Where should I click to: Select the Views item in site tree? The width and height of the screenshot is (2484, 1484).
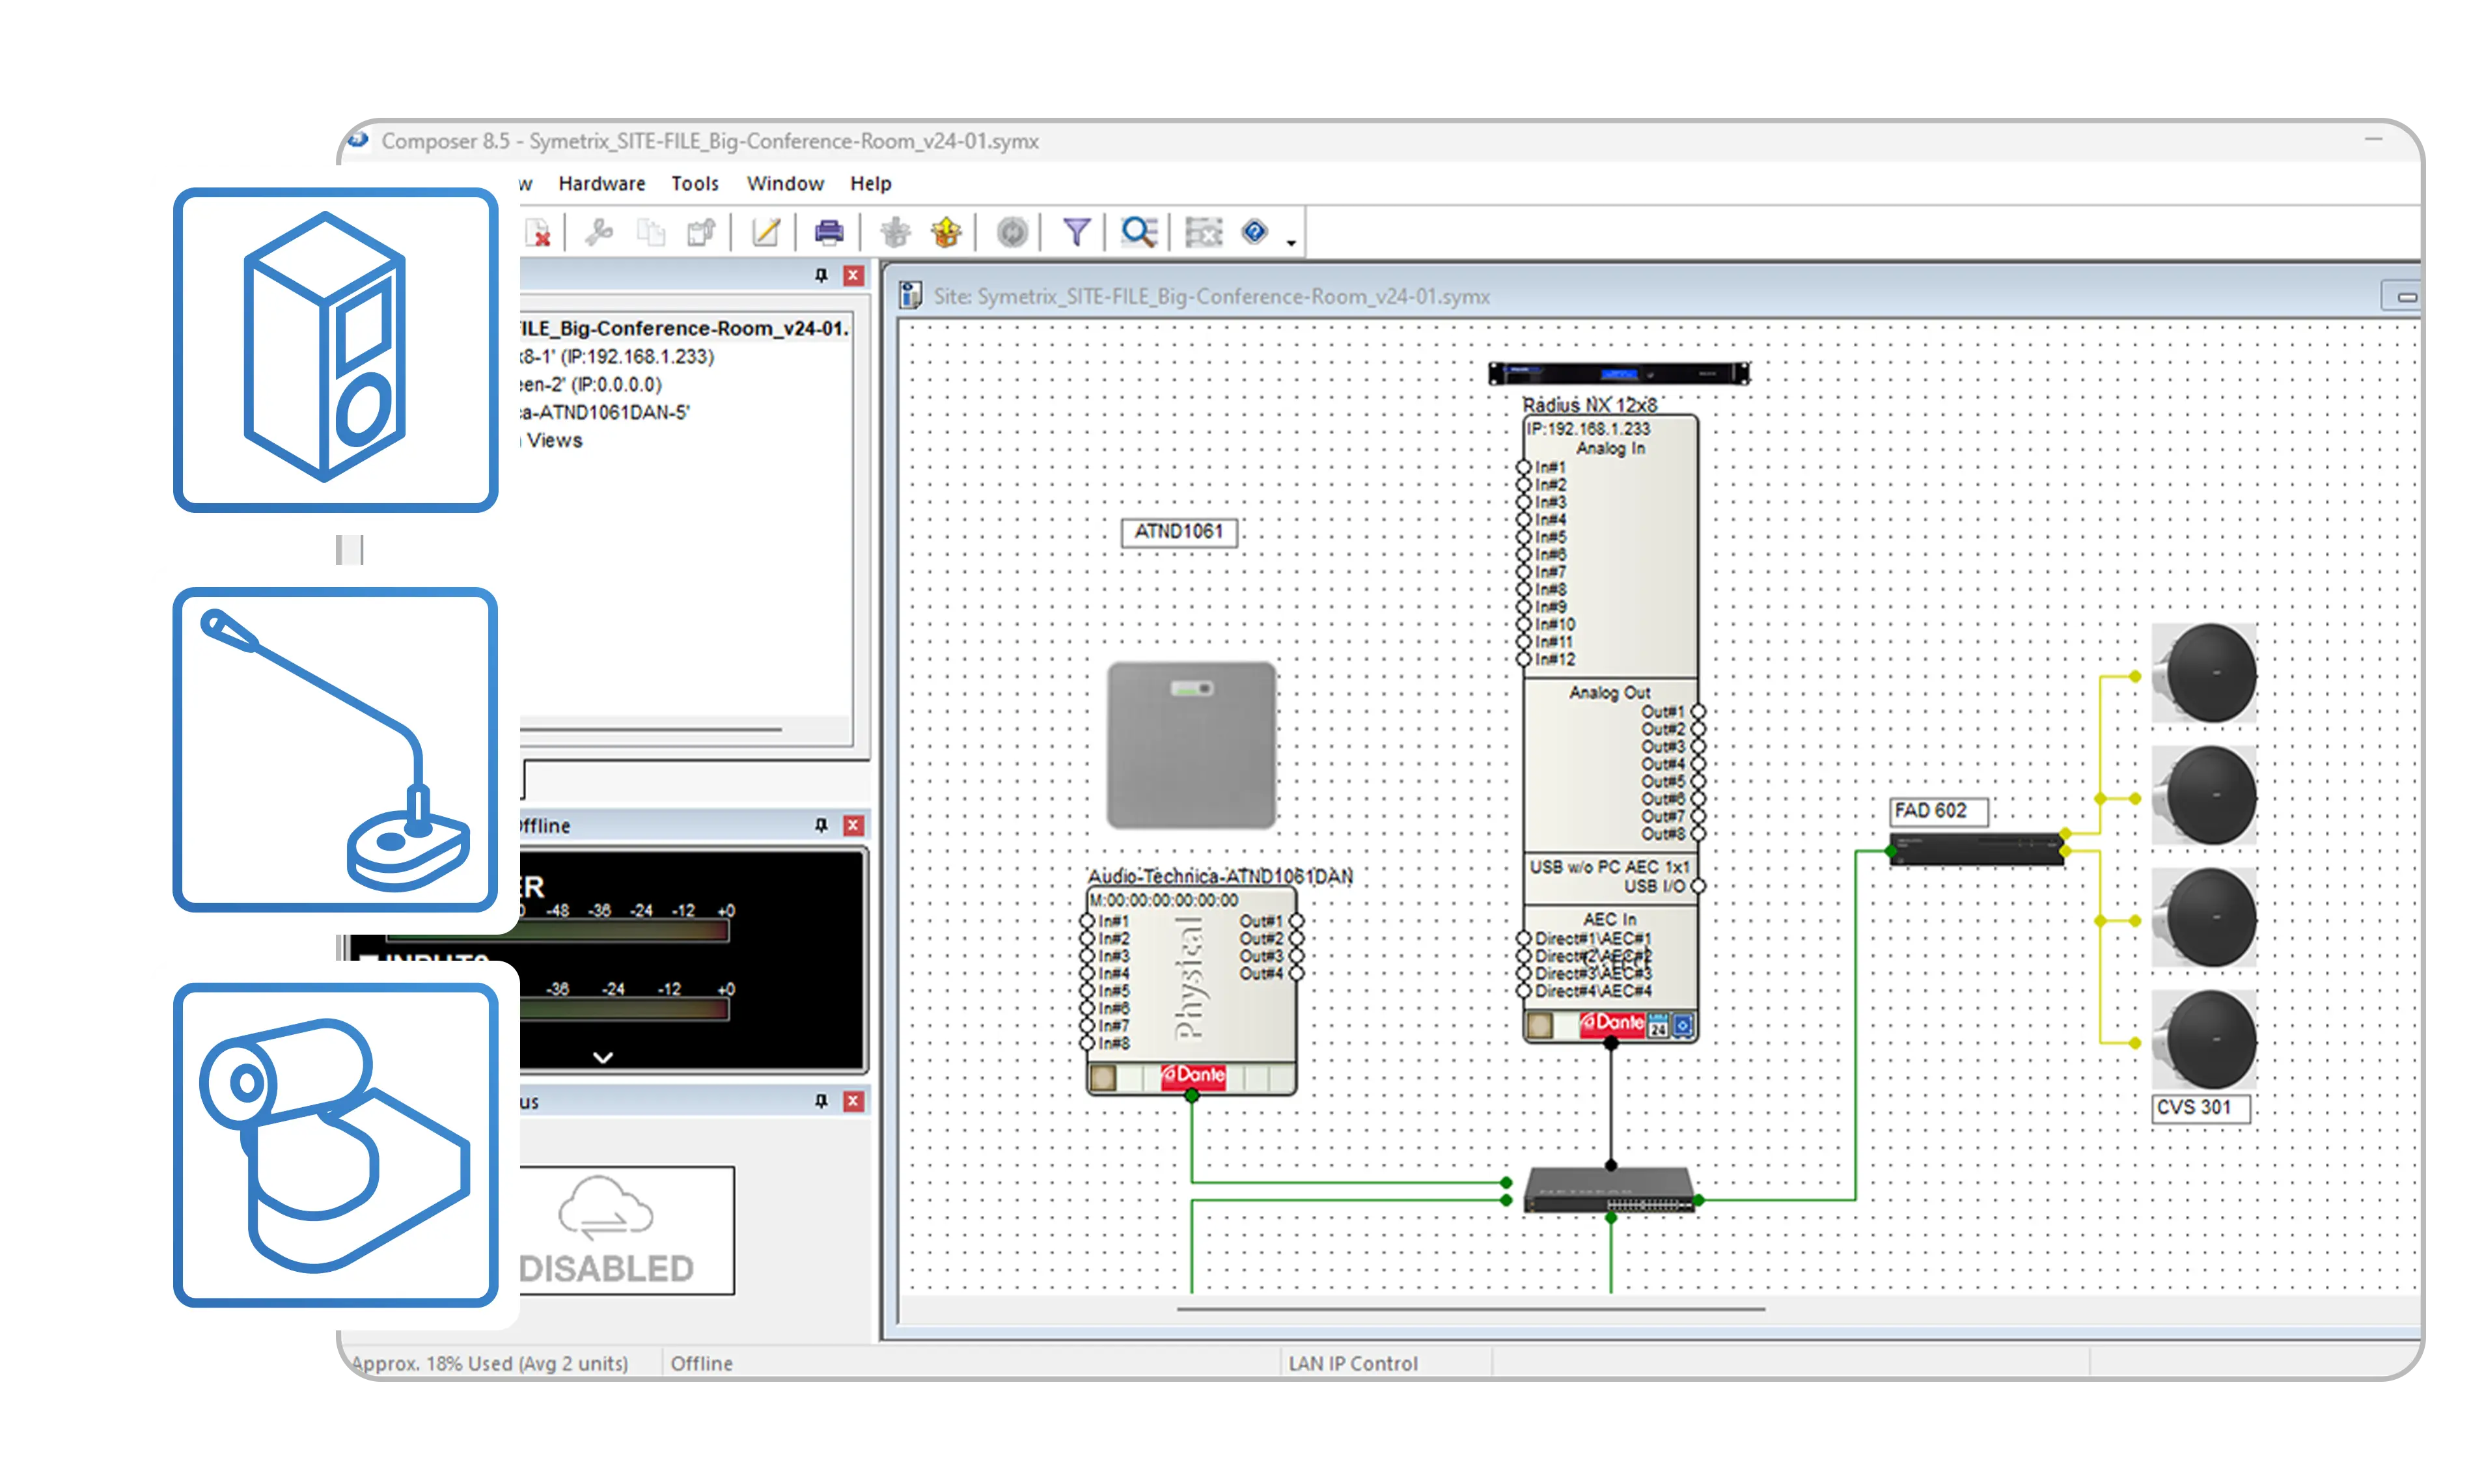tap(554, 440)
